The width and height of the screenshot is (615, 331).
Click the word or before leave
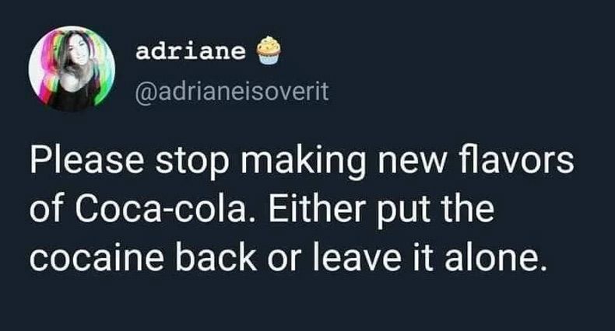(x=285, y=261)
